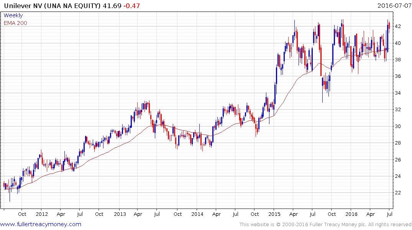Screen dimensions: 412x230
Task: Select the 40 price axis label
Action: coord(398,43)
